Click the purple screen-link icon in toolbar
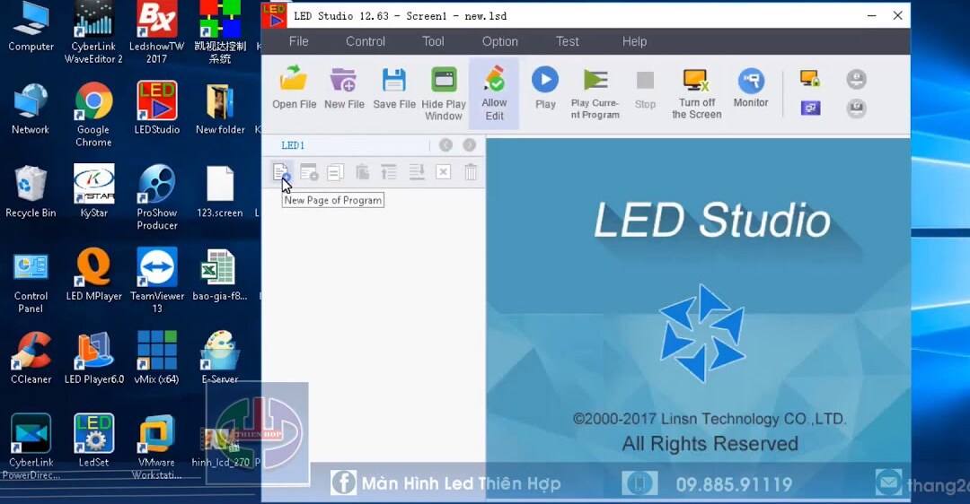This screenshot has height=504, width=970. [x=810, y=109]
